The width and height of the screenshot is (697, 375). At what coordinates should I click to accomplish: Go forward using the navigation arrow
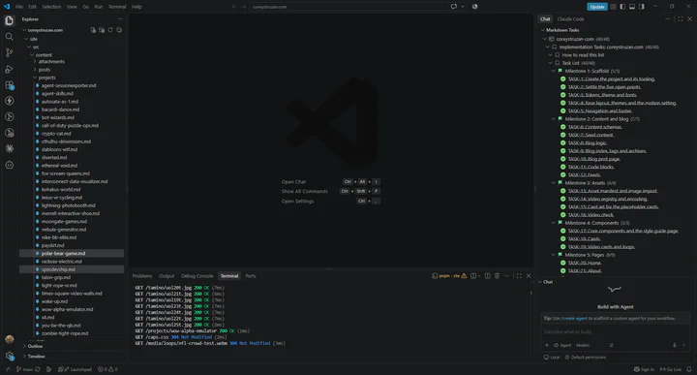pos(244,7)
